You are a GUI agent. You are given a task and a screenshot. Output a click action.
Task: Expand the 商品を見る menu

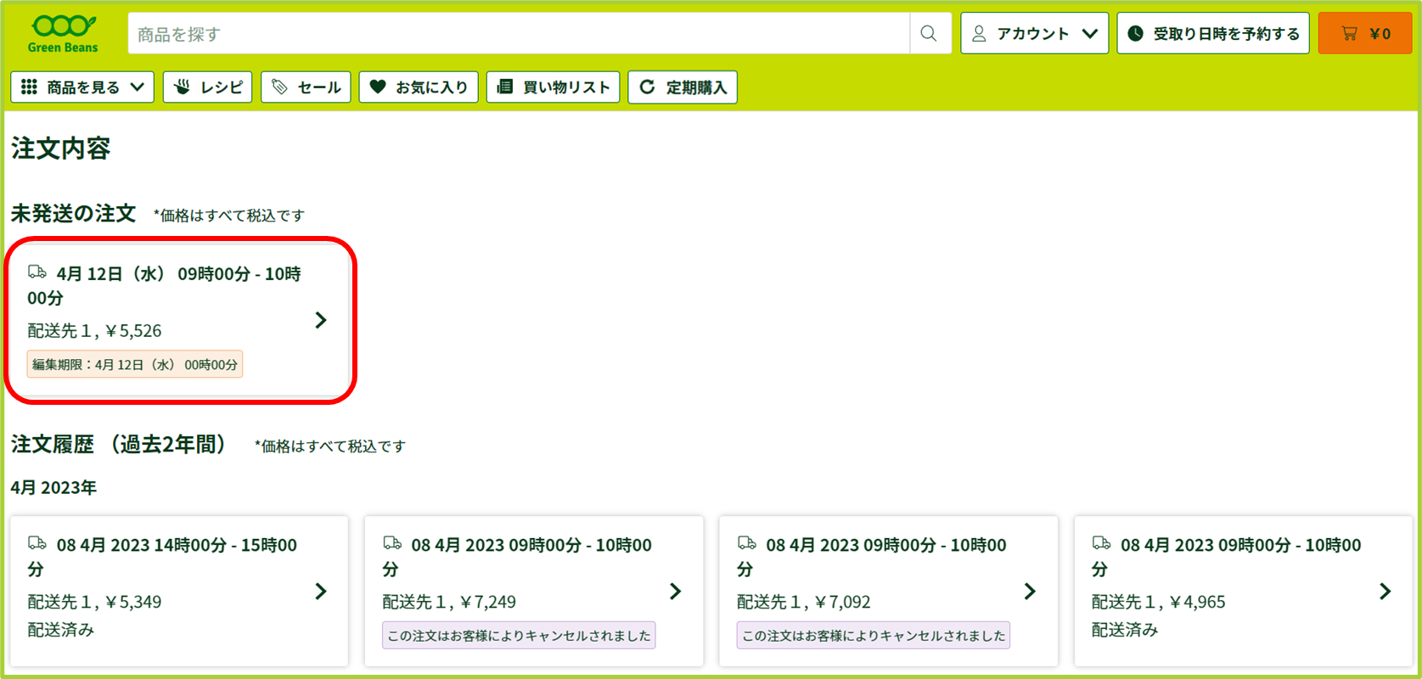point(82,87)
